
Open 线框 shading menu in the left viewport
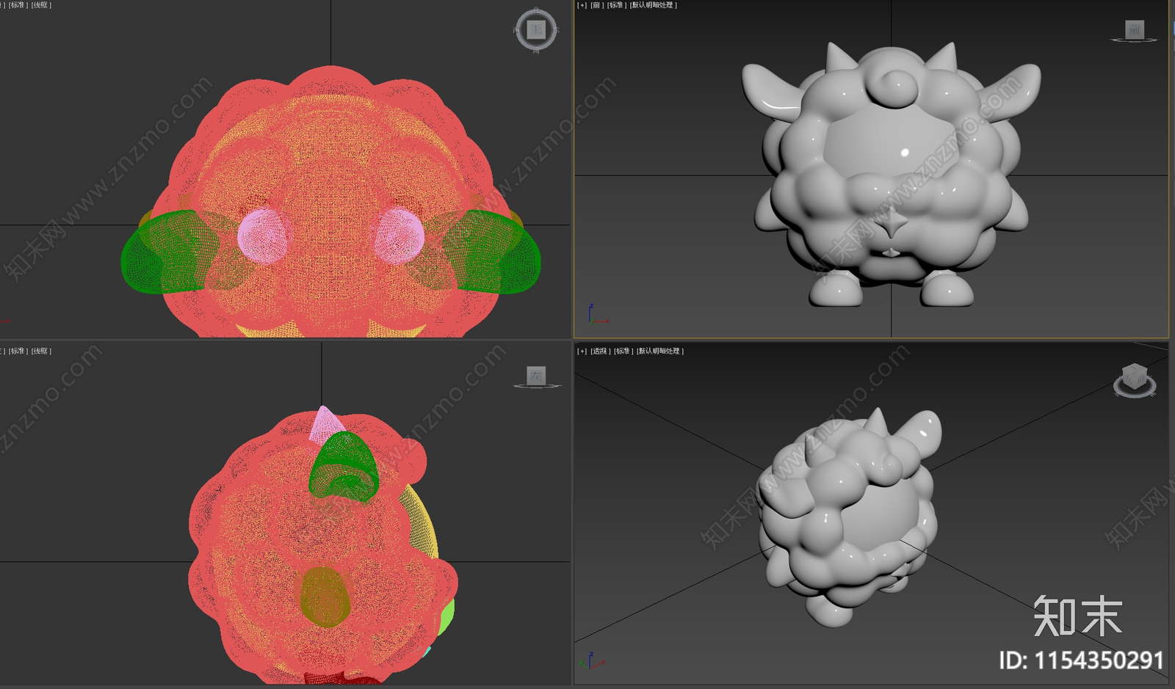41,351
